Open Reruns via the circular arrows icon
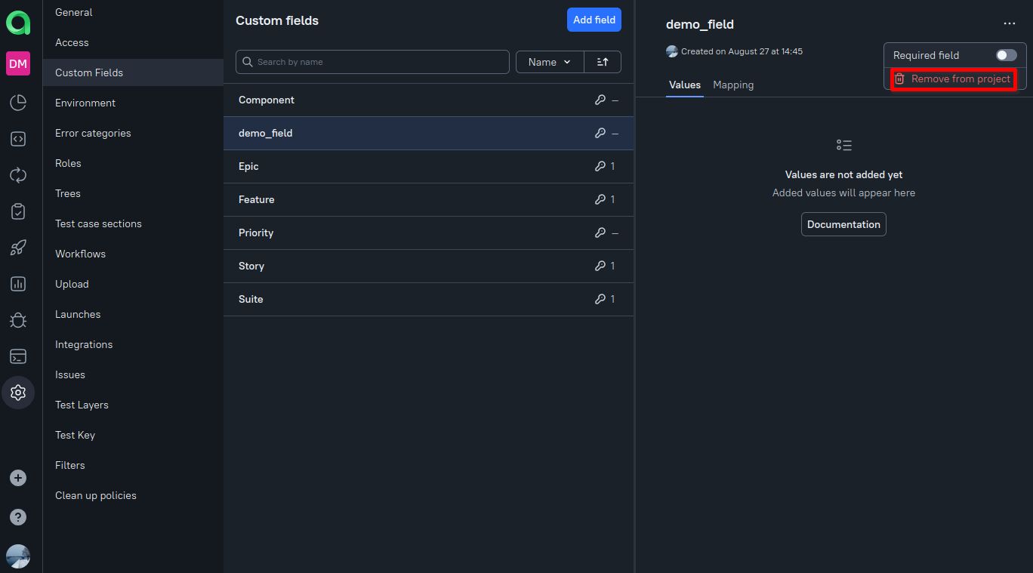 [17, 175]
